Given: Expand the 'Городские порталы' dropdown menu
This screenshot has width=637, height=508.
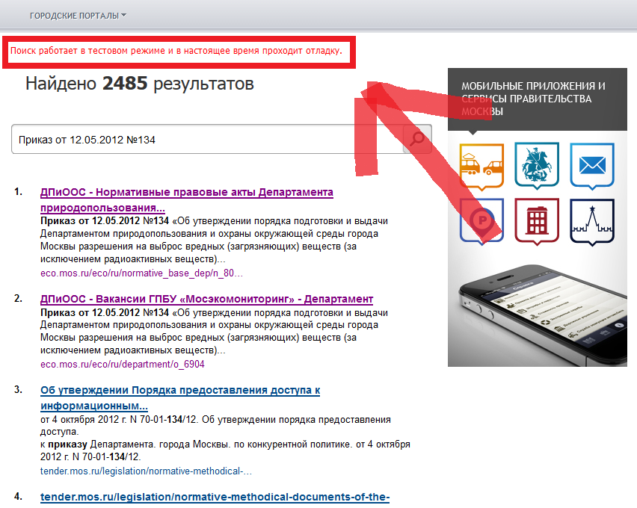Looking at the screenshot, I should click(78, 15).
